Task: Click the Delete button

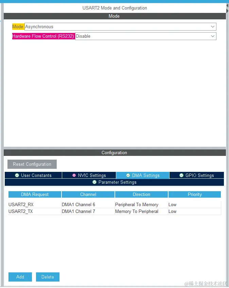Action: 48,277
